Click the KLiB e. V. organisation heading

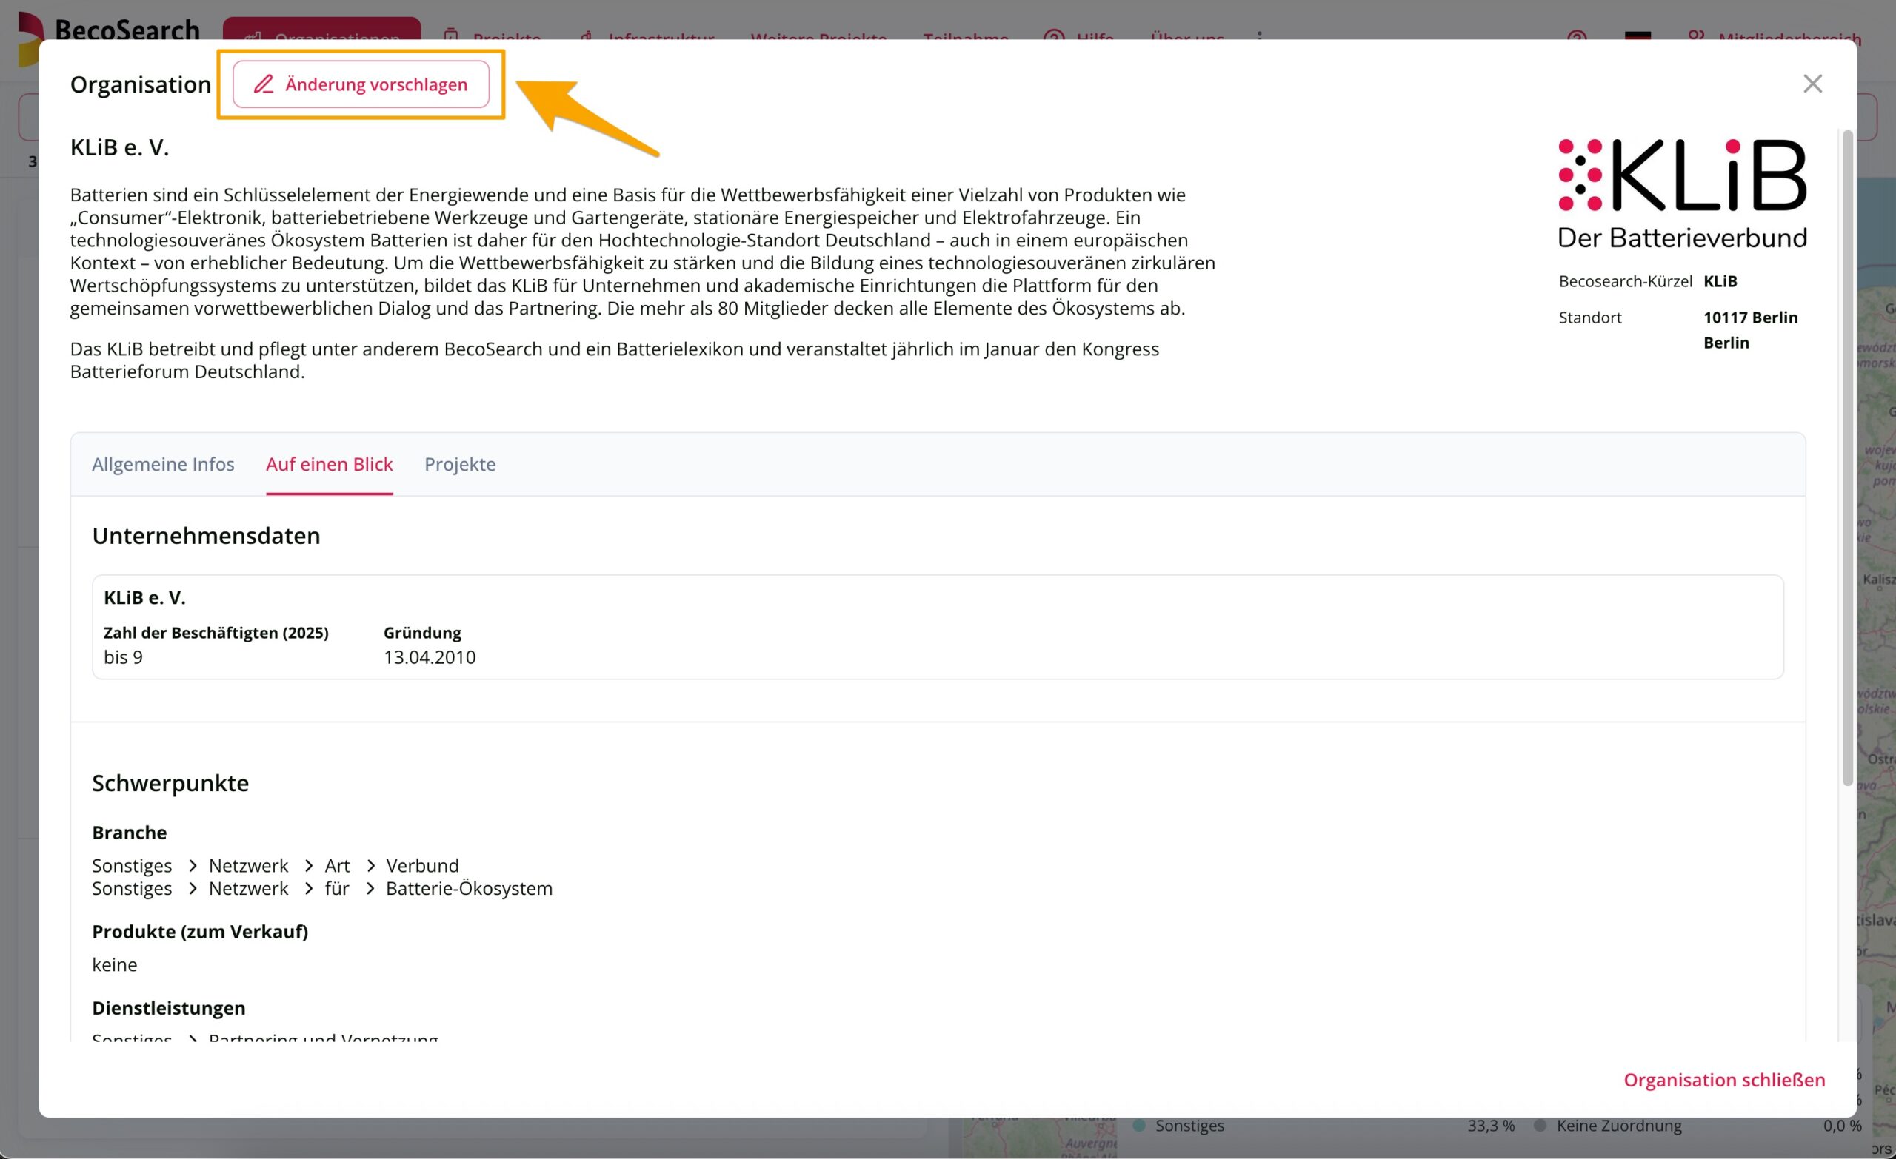(x=119, y=147)
